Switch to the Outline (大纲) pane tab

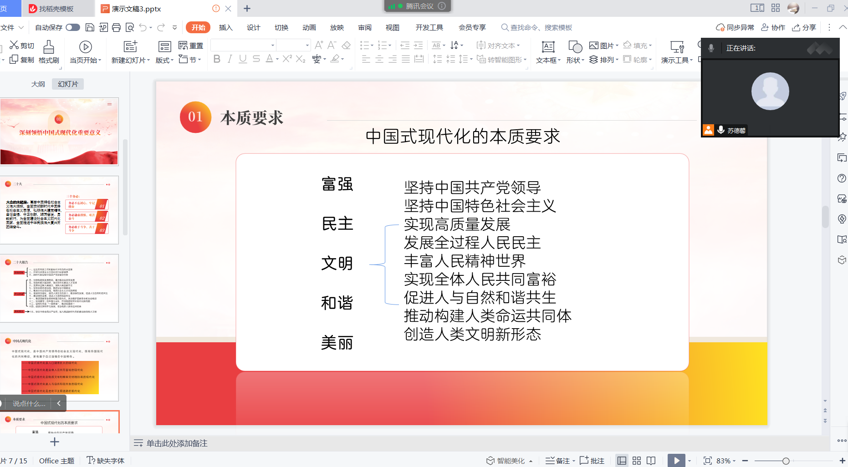click(x=38, y=84)
